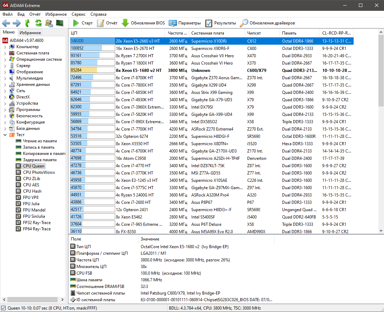Select CPU PhotoWorxx test icon
The width and height of the screenshot is (384, 312).
(x=19, y=172)
